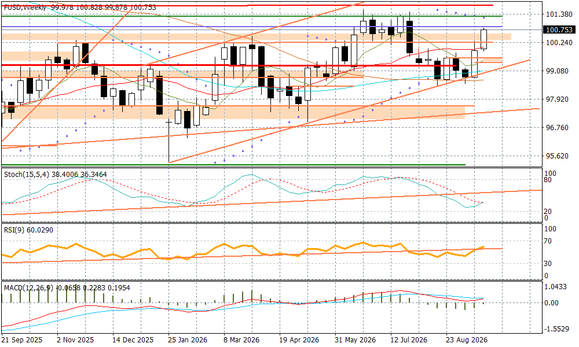Click the Stoch(15,5,4) indicator label

coord(27,174)
